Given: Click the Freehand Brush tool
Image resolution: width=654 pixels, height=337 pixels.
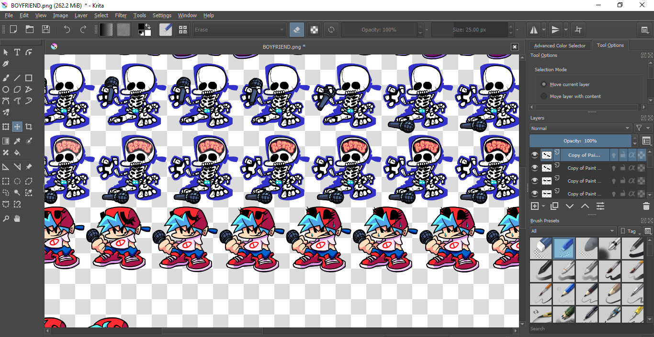Looking at the screenshot, I should click(6, 78).
